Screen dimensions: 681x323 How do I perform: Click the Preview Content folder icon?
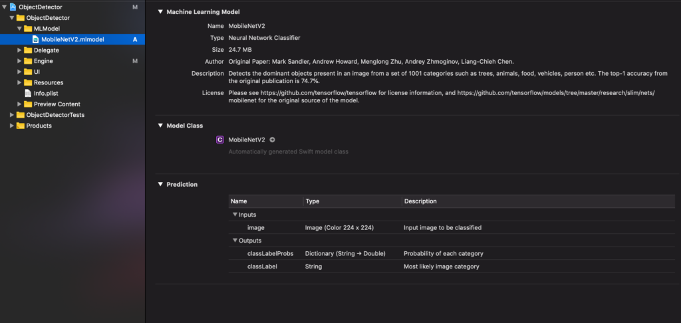point(28,104)
